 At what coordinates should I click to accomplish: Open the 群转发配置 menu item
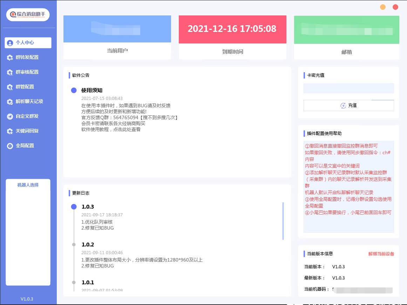(27, 57)
